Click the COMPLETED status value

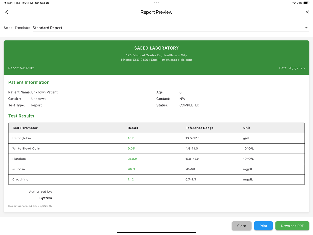point(189,105)
